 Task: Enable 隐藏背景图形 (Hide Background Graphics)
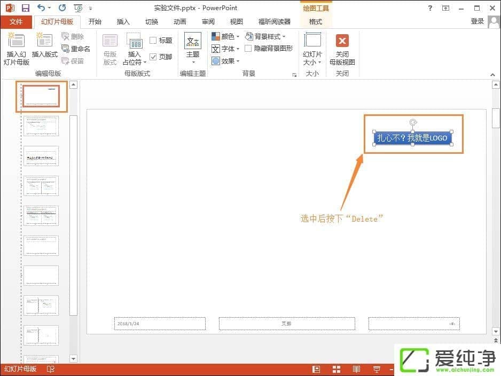(248, 48)
